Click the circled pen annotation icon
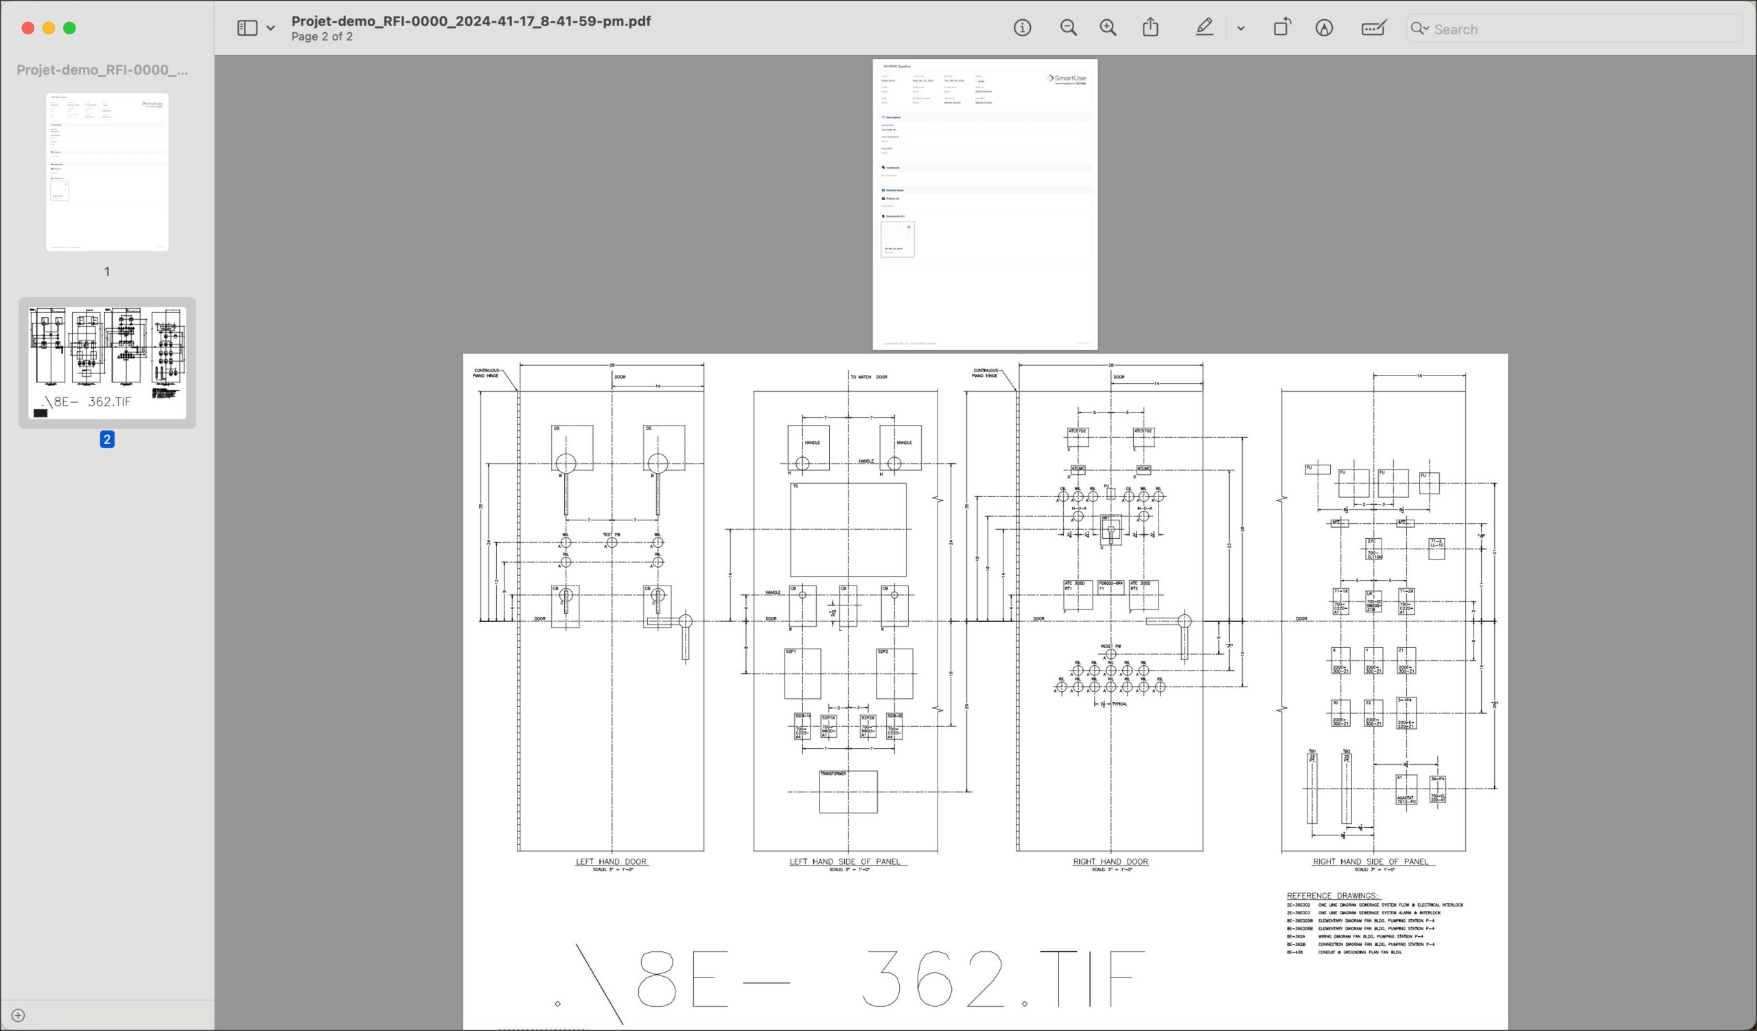The width and height of the screenshot is (1757, 1031). pyautogui.click(x=1324, y=28)
